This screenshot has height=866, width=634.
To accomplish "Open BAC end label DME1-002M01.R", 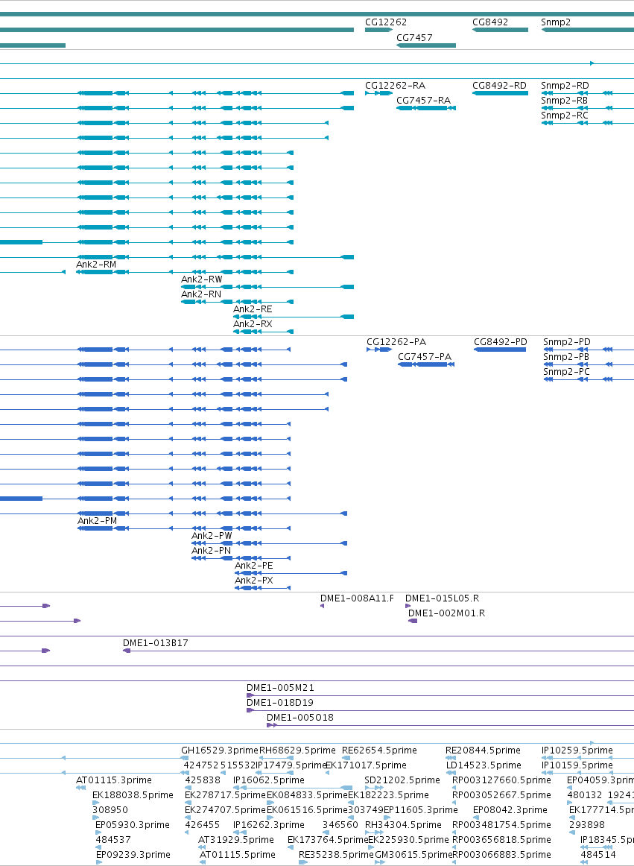I will (447, 613).
